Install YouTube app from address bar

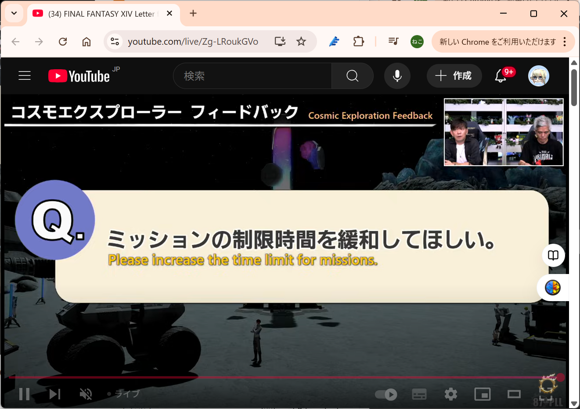[280, 41]
